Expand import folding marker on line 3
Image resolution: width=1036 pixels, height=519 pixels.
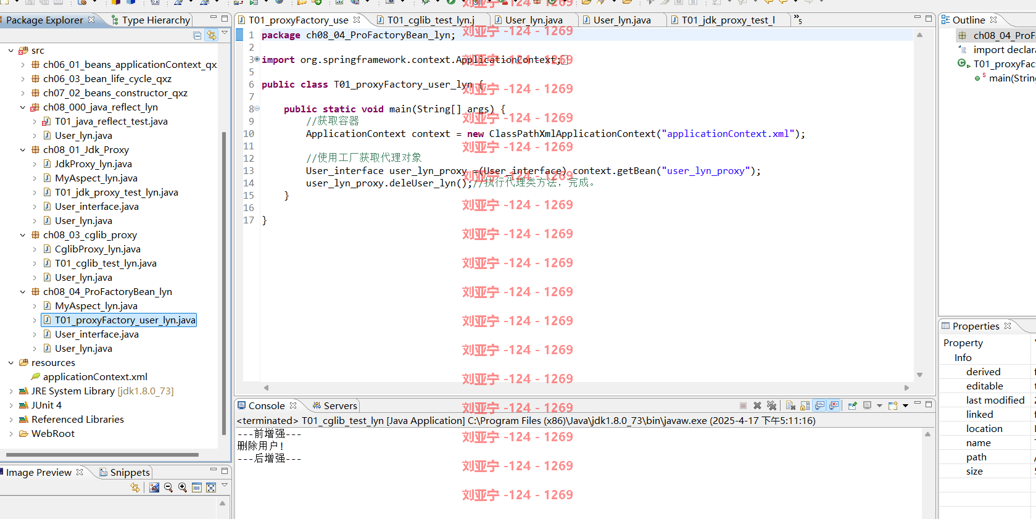click(257, 59)
